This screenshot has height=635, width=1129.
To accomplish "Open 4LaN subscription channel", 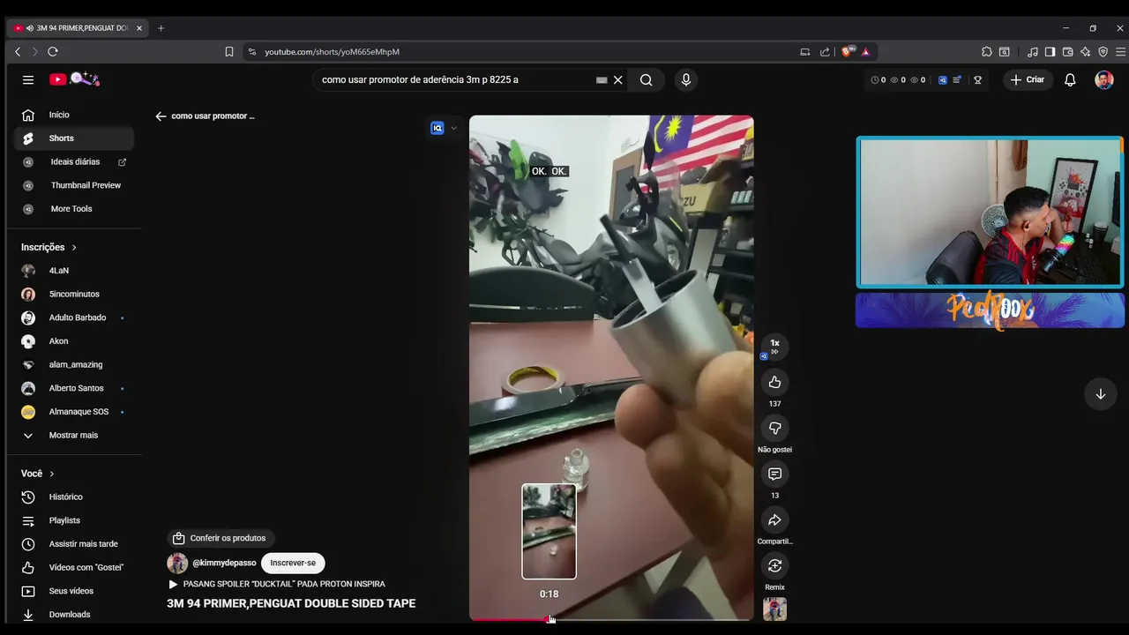I will (x=74, y=271).
